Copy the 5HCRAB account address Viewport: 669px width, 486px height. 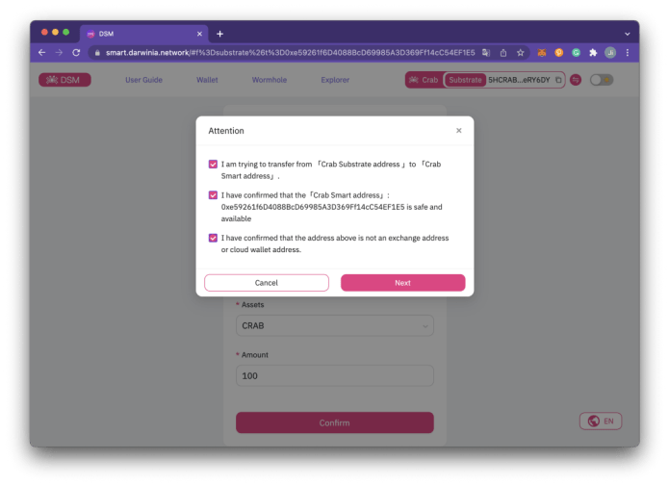point(558,80)
